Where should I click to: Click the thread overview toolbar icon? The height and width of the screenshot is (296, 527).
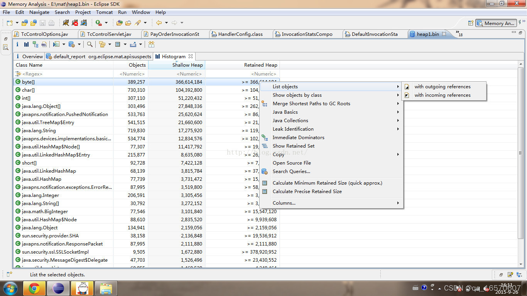(x=56, y=44)
